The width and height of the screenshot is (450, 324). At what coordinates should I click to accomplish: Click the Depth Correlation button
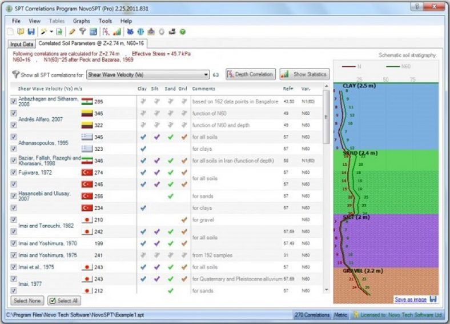coord(251,74)
